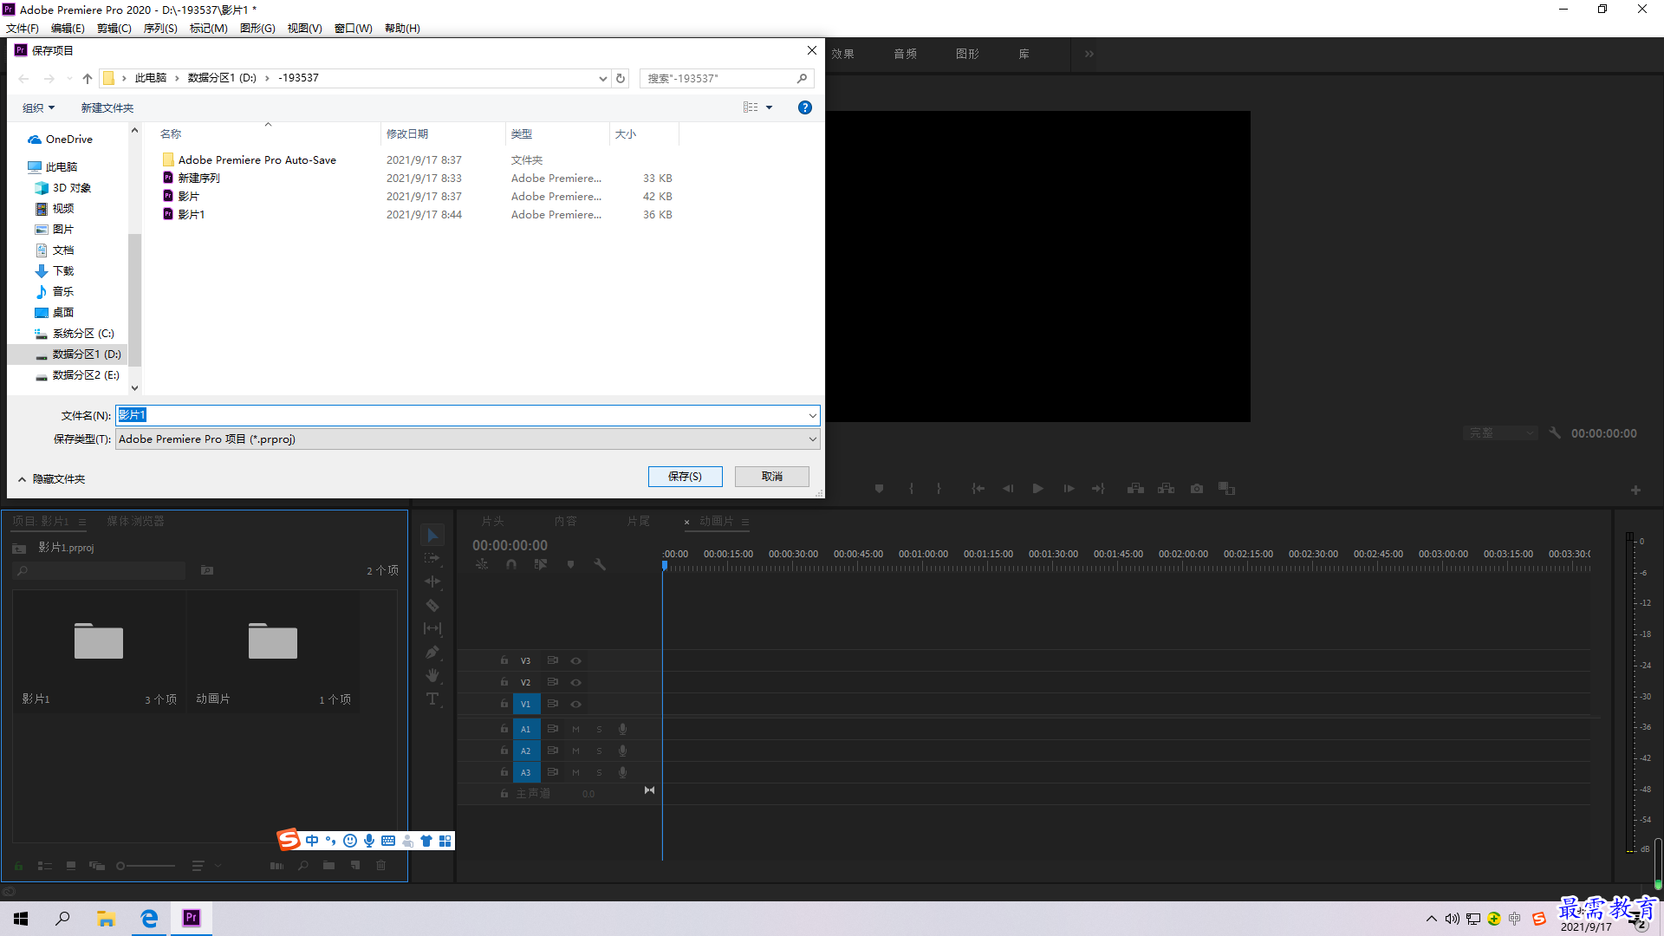Expand the address bar path dropdown
1664x936 pixels.
coord(602,78)
